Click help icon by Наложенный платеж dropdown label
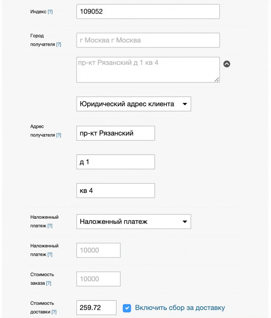The image size is (271, 318). tap(50, 226)
